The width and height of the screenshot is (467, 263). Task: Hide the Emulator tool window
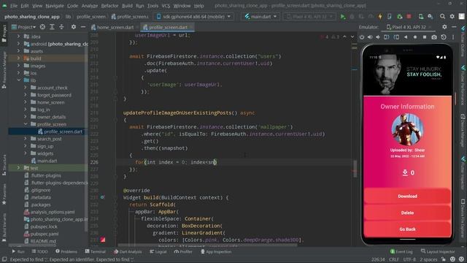pyautogui.click(x=454, y=27)
